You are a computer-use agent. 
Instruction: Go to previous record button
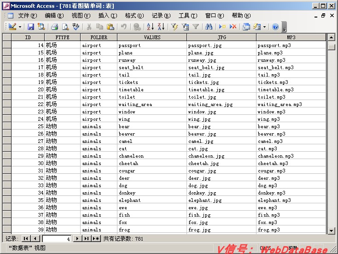[35, 238]
